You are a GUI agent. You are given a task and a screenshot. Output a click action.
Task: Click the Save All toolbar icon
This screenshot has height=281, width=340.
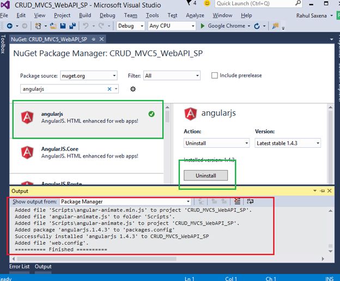72,26
